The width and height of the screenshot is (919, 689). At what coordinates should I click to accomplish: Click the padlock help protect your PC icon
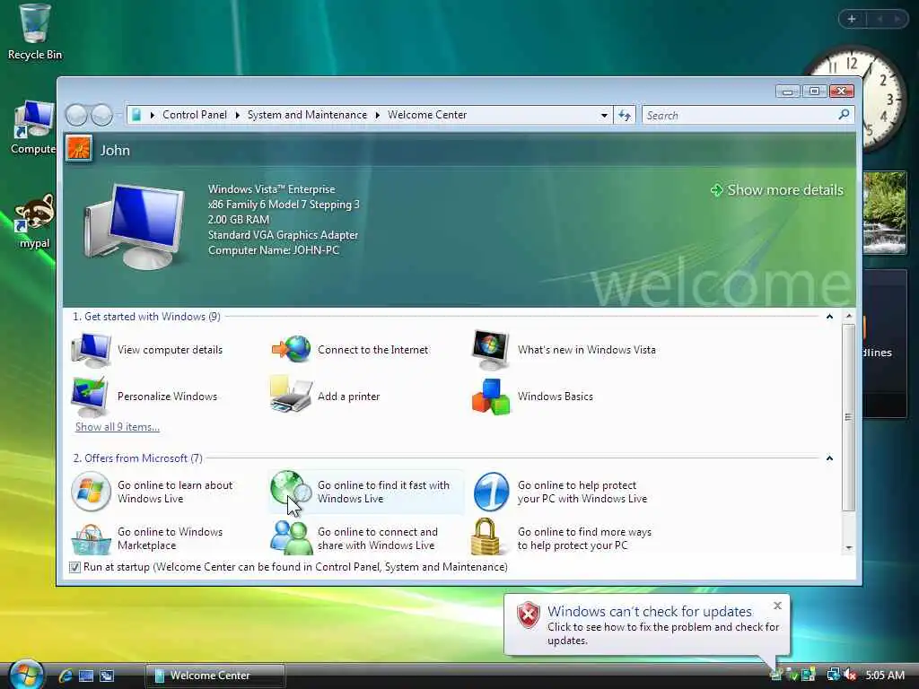pyautogui.click(x=486, y=536)
